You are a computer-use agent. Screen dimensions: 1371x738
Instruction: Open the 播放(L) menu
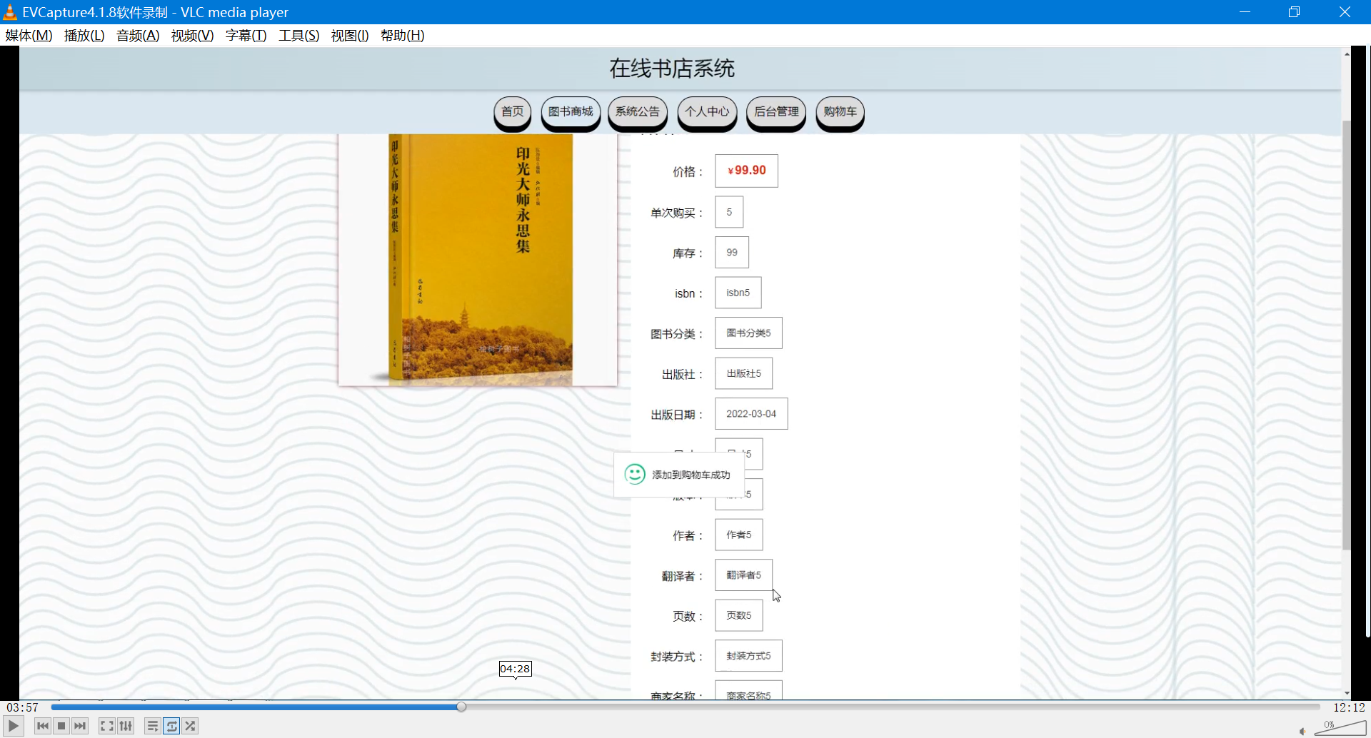[x=84, y=36]
